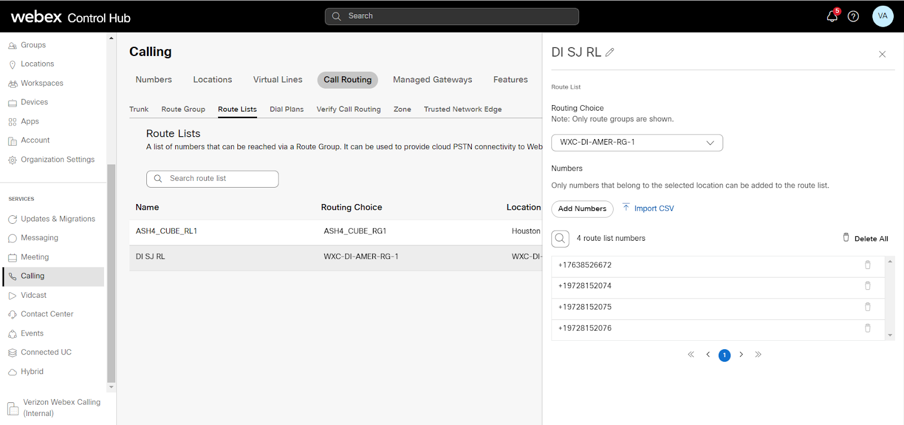Image resolution: width=904 pixels, height=425 pixels.
Task: Switch to the Dial Plans tab
Action: 286,109
